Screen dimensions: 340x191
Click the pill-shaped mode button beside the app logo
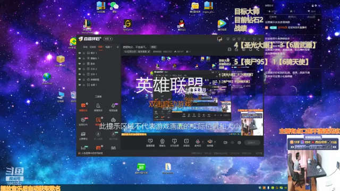coord(108,39)
